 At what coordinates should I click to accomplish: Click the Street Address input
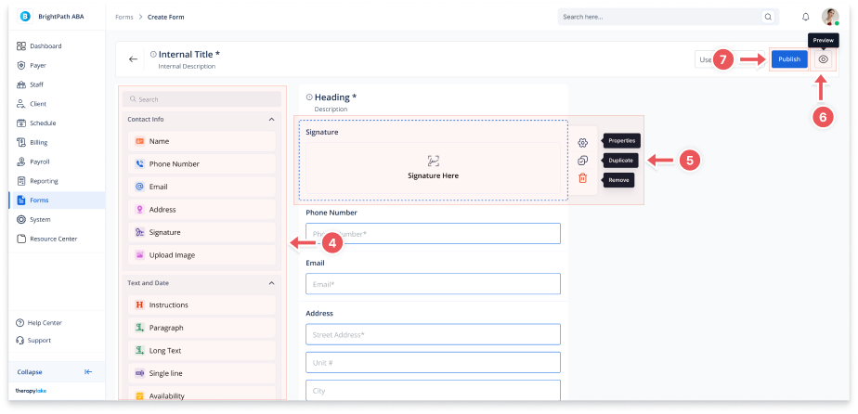click(433, 334)
